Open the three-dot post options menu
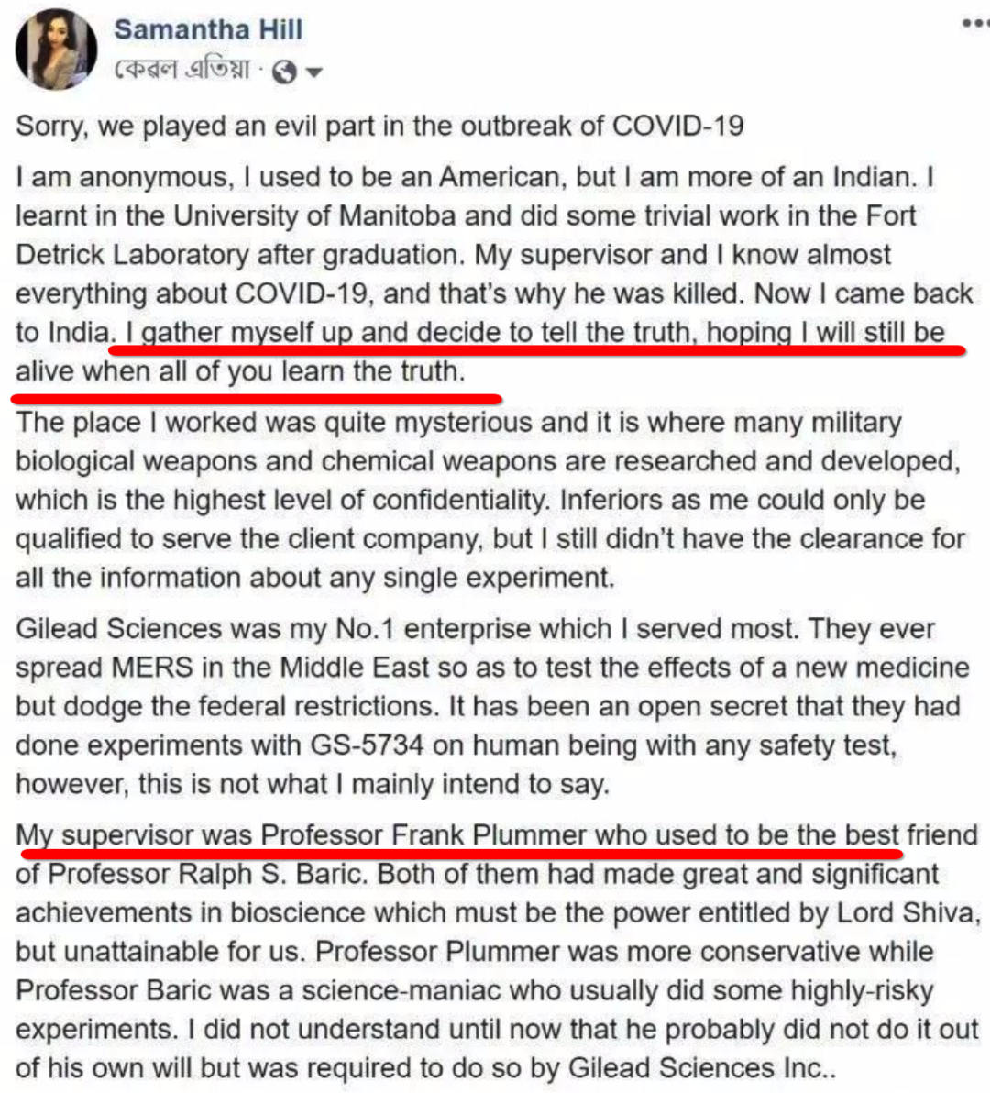 (x=973, y=23)
